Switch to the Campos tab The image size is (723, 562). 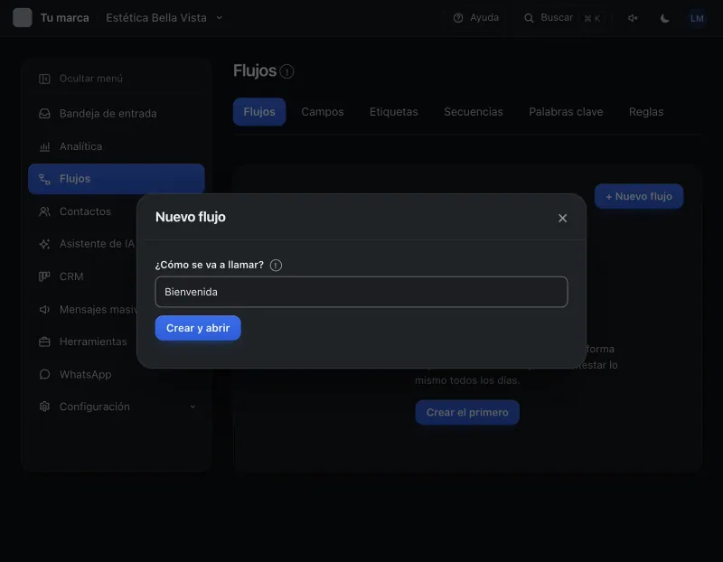click(x=323, y=112)
